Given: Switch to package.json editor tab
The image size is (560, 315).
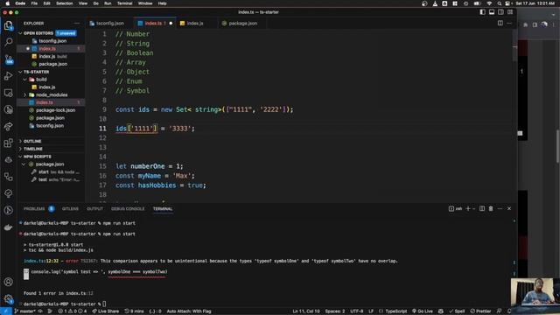Looking at the screenshot, I should tap(243, 24).
